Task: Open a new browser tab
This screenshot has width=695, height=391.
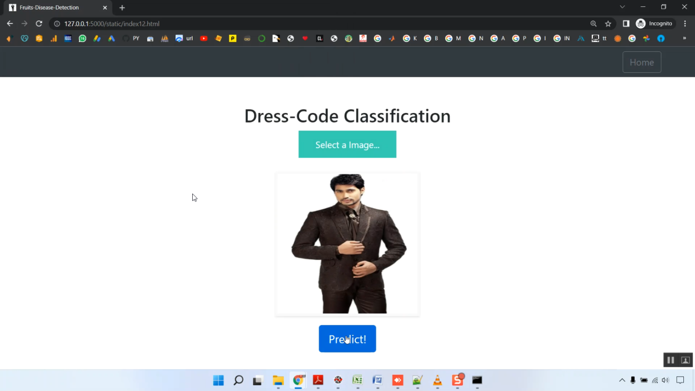Action: [122, 7]
